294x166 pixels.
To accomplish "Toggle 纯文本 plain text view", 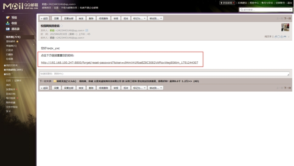I will click(268, 37).
